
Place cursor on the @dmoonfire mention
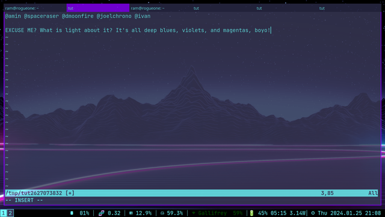(x=78, y=16)
